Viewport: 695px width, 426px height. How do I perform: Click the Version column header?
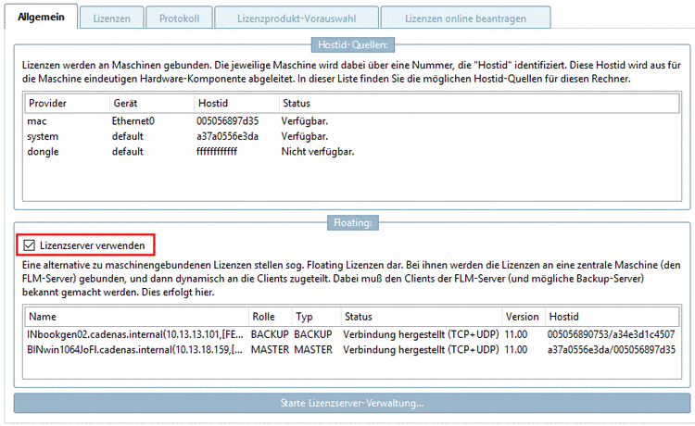click(x=523, y=317)
